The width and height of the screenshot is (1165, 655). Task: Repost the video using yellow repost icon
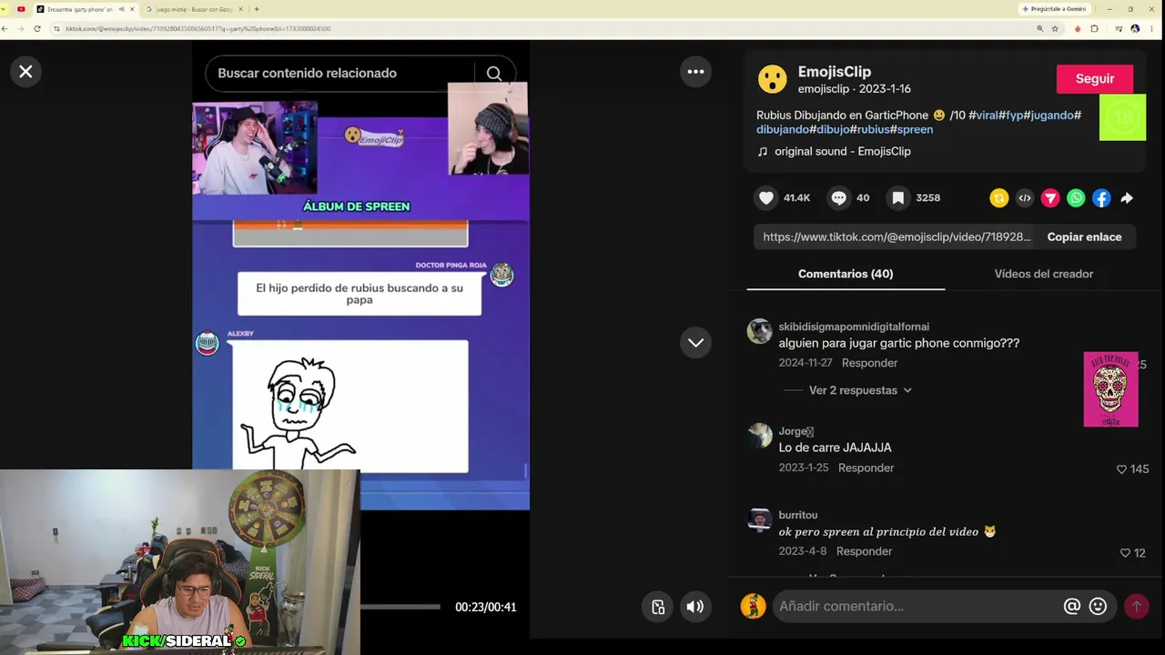999,197
